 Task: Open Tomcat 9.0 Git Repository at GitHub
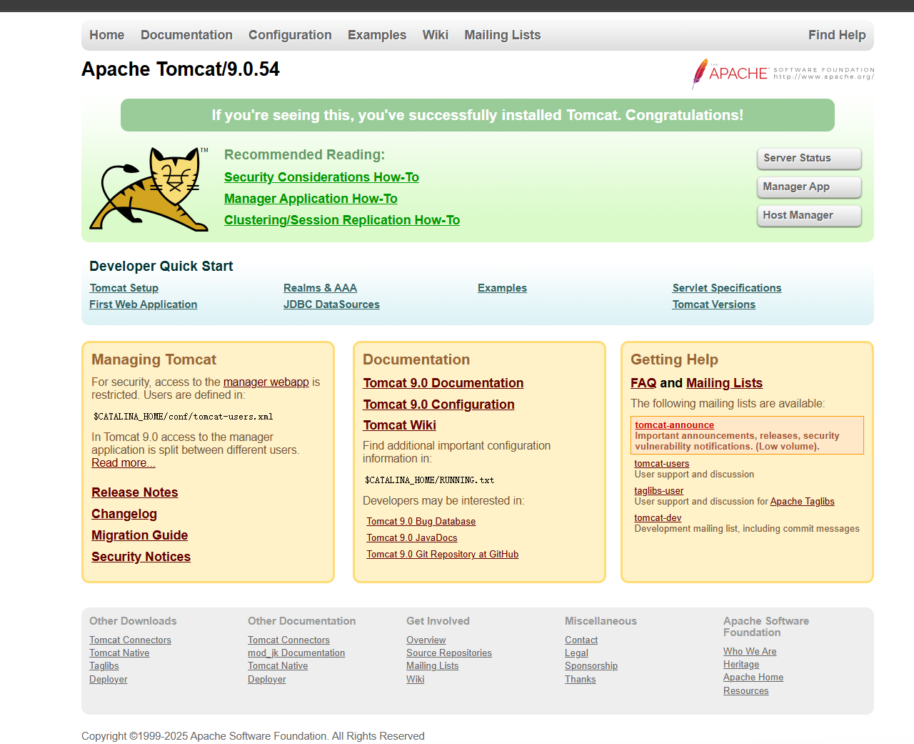tap(443, 555)
